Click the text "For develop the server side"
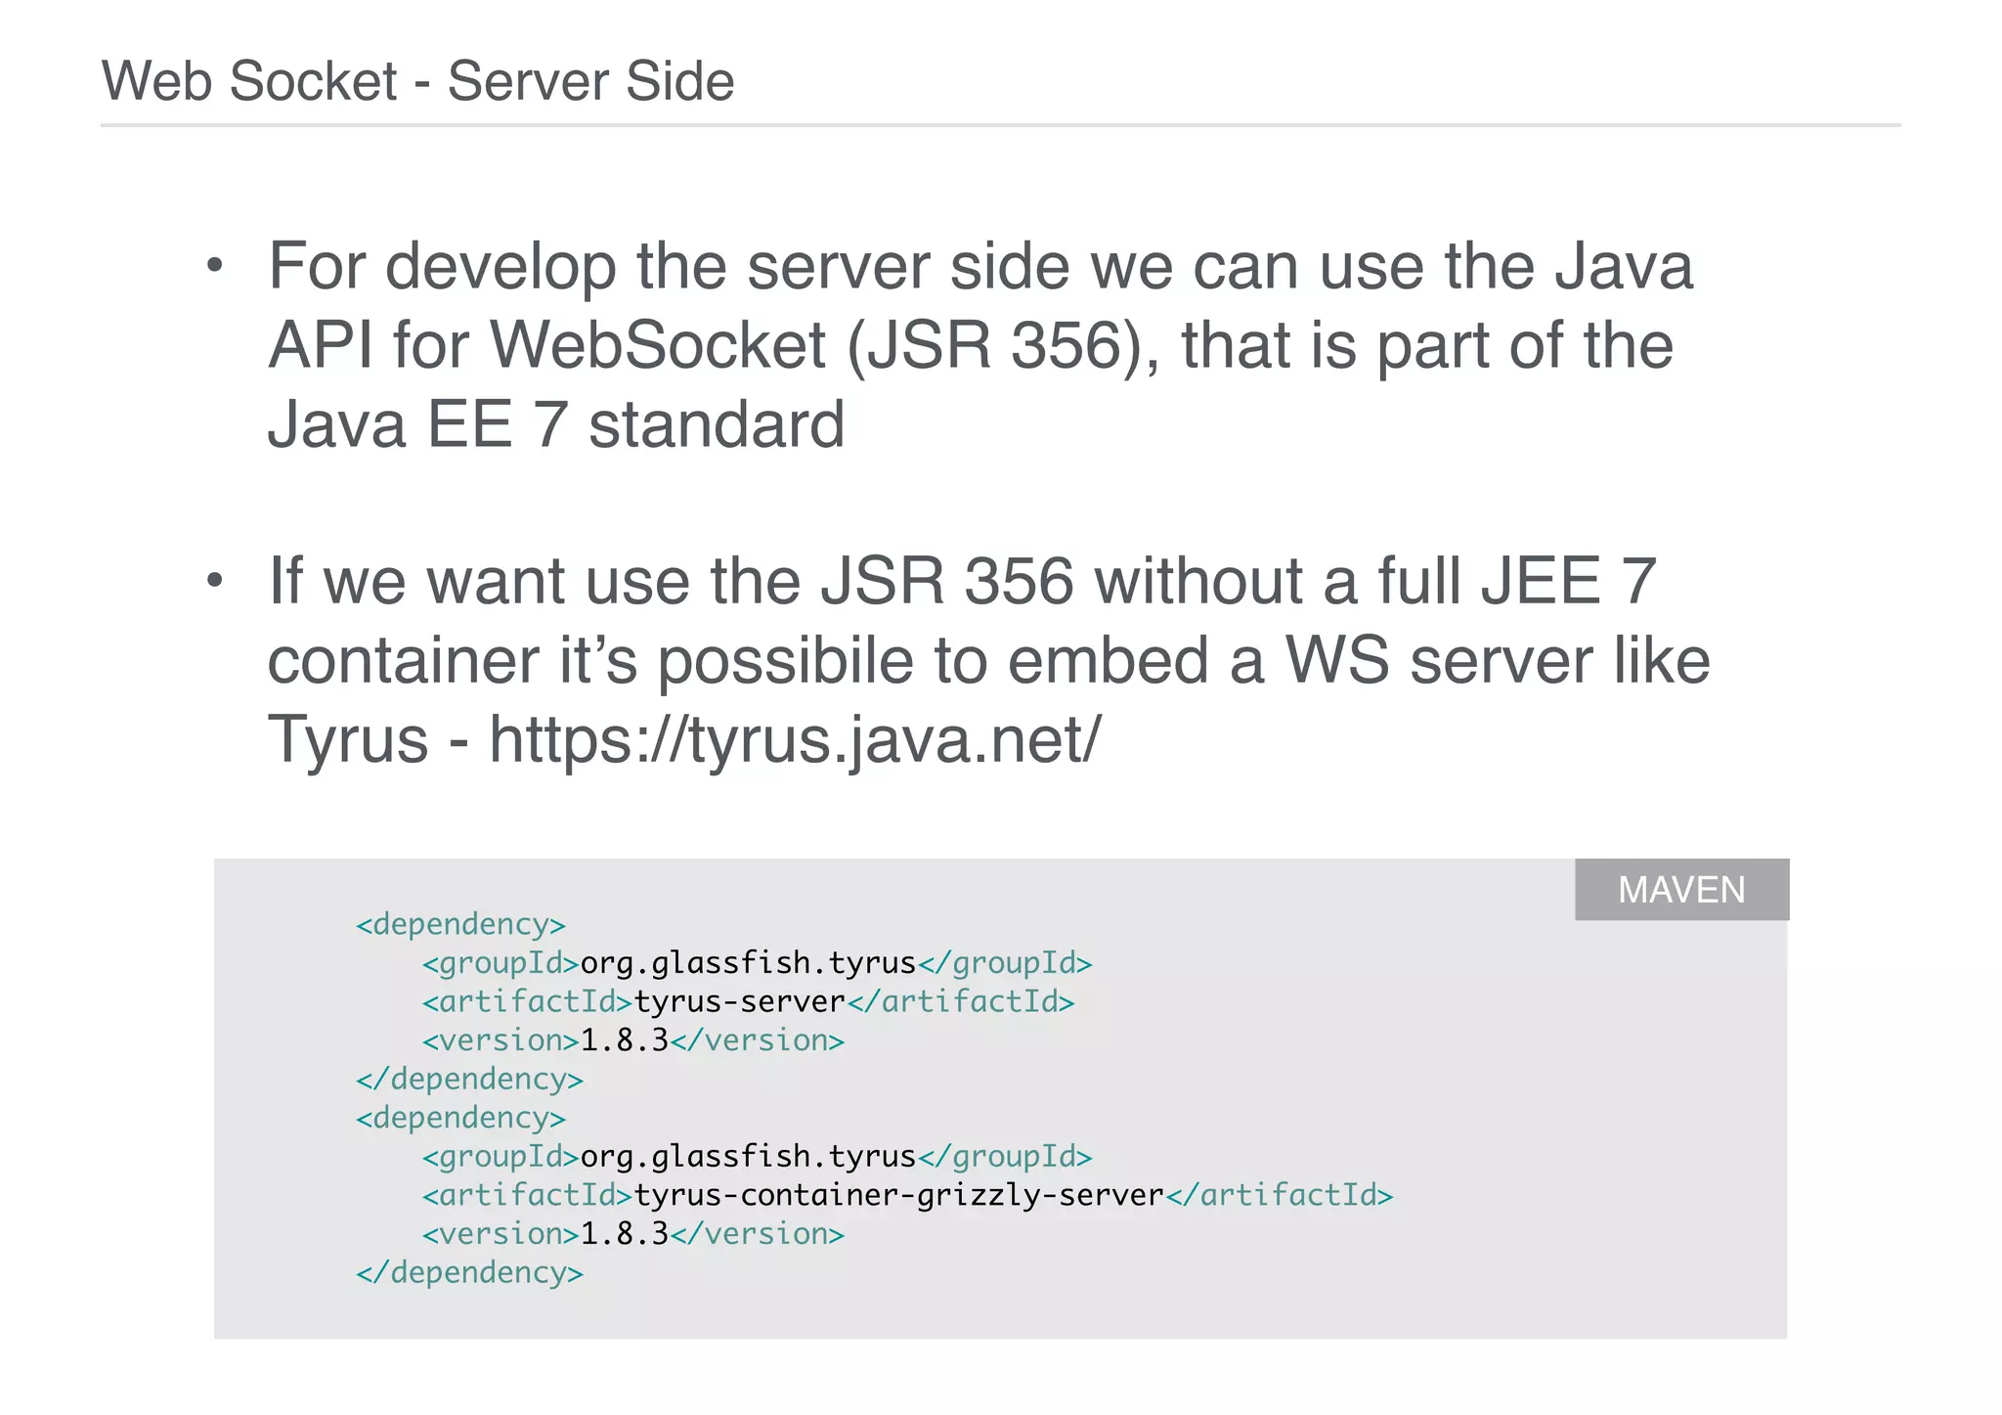2002x1415 pixels. 668,267
